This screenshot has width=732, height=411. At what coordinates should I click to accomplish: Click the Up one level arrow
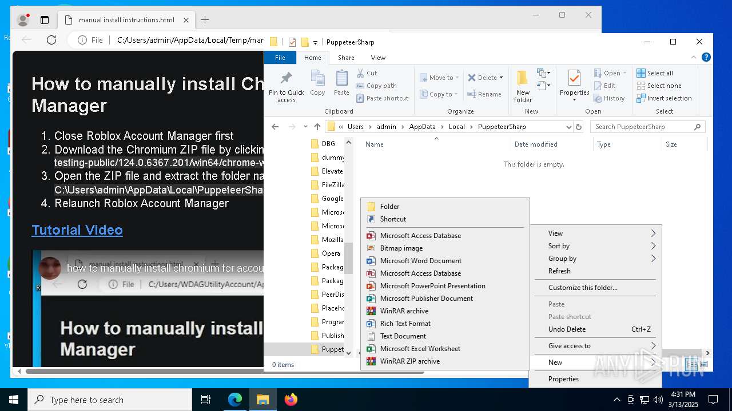(x=317, y=127)
